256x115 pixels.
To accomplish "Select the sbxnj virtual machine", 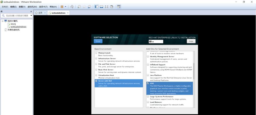I will pyautogui.click(x=13, y=24).
